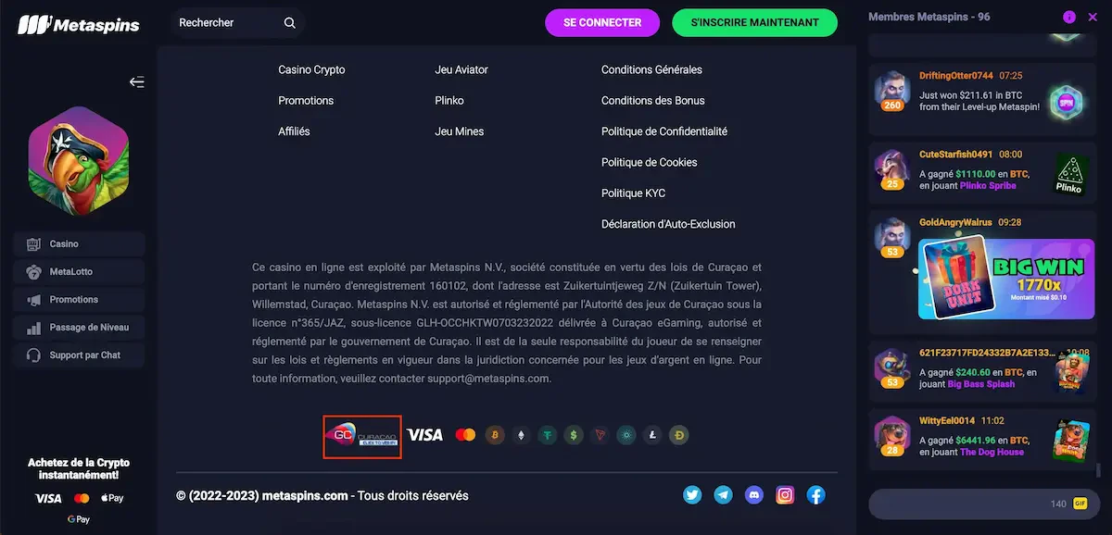
Task: Collapse the sidebar with the arrow icon
Action: point(136,82)
